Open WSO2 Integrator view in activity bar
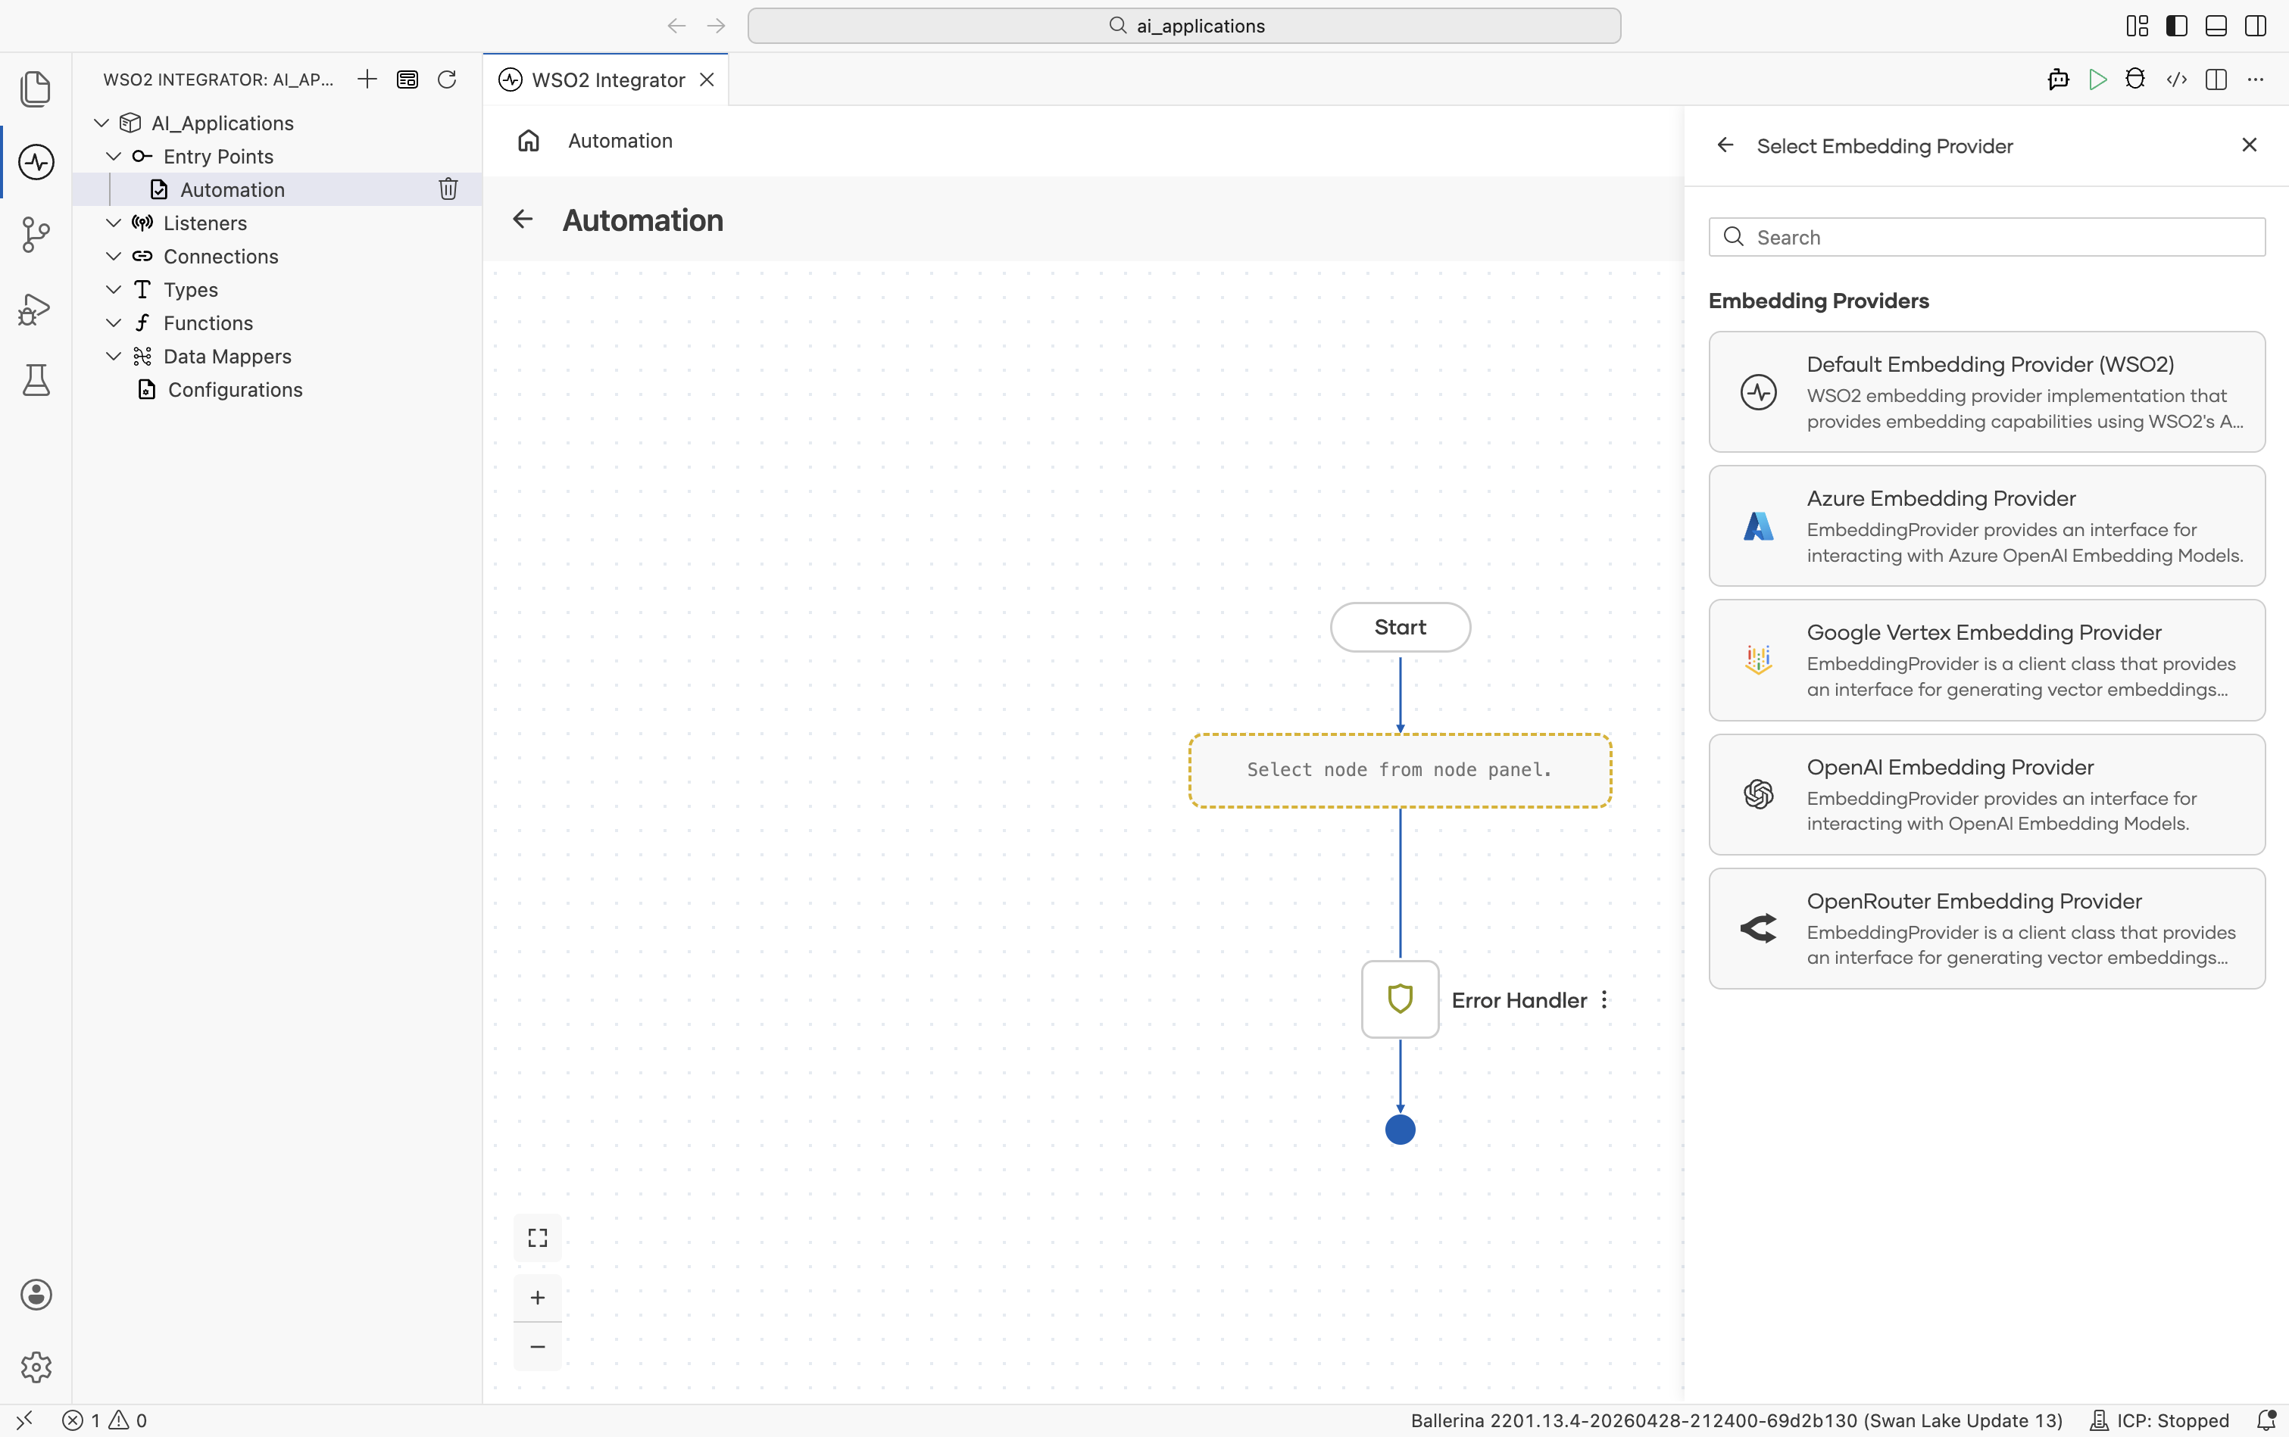 35,161
